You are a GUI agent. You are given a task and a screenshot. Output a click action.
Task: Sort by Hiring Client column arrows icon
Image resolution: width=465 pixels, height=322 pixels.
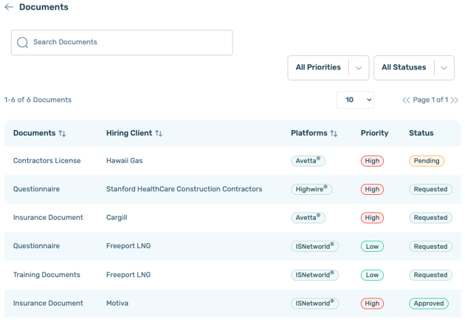(159, 133)
